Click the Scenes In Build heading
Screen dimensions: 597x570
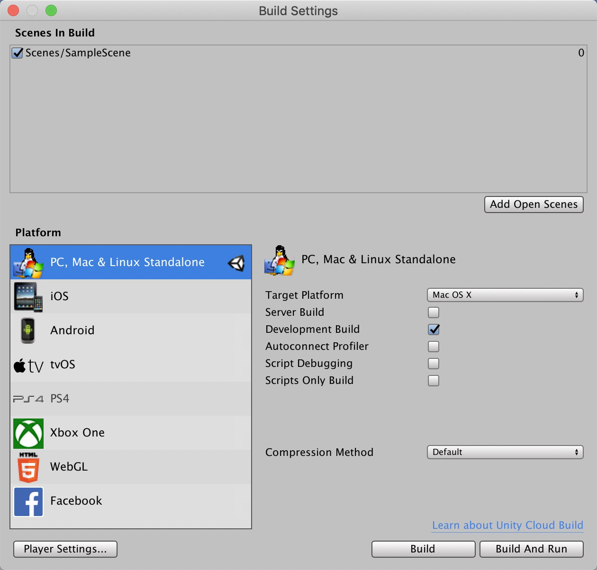(55, 33)
